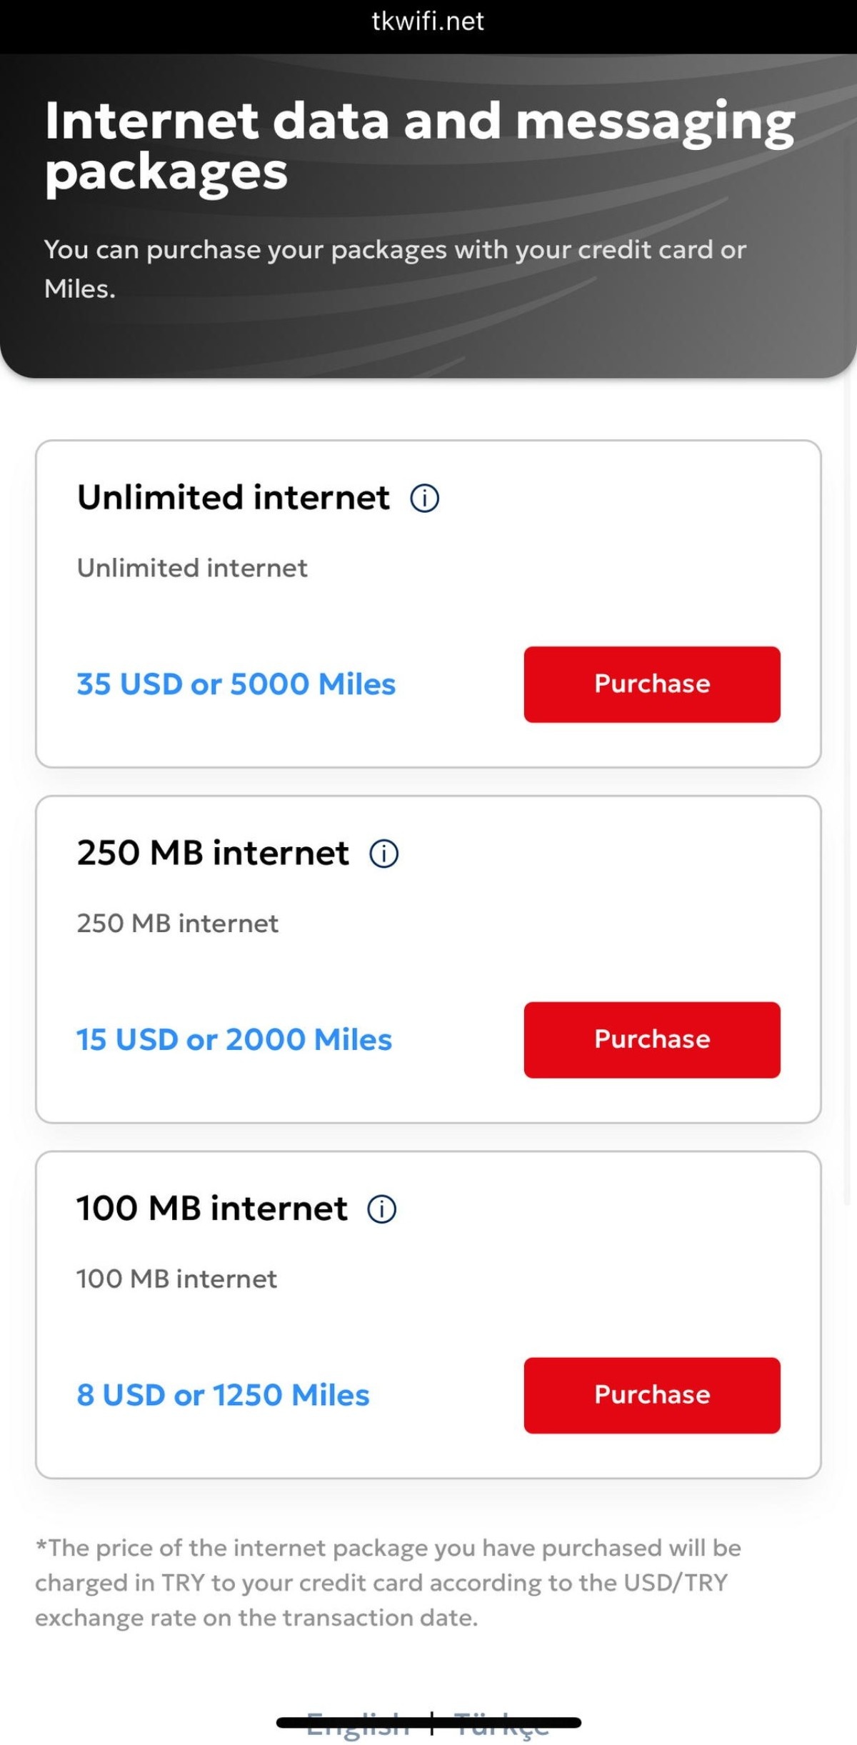Select the 35 USD or 5000 Miles price
The width and height of the screenshot is (857, 1745).
coord(236,684)
